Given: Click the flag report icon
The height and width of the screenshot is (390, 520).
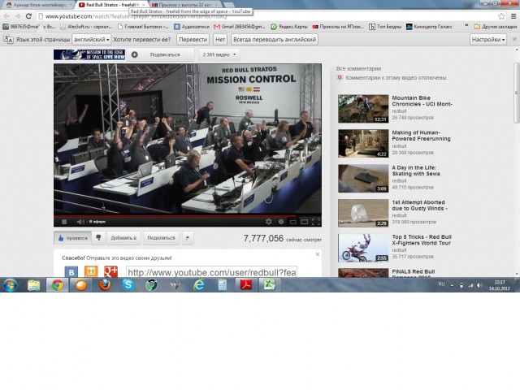Looking at the screenshot, I should [x=188, y=238].
